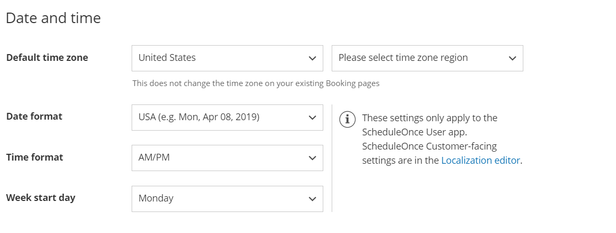The width and height of the screenshot is (616, 233).
Task: Expand the USA date format dropdown
Action: 221,118
